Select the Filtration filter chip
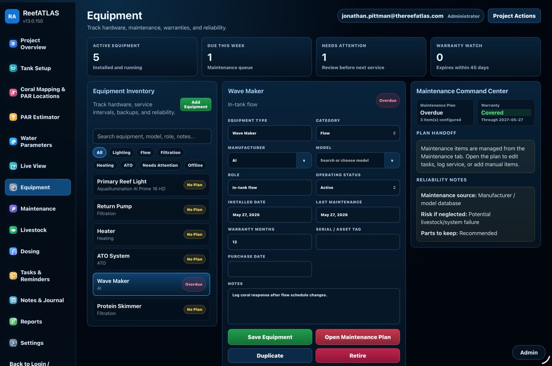 tap(171, 152)
